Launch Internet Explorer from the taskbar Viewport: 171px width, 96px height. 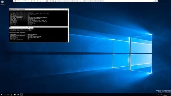coord(11,95)
